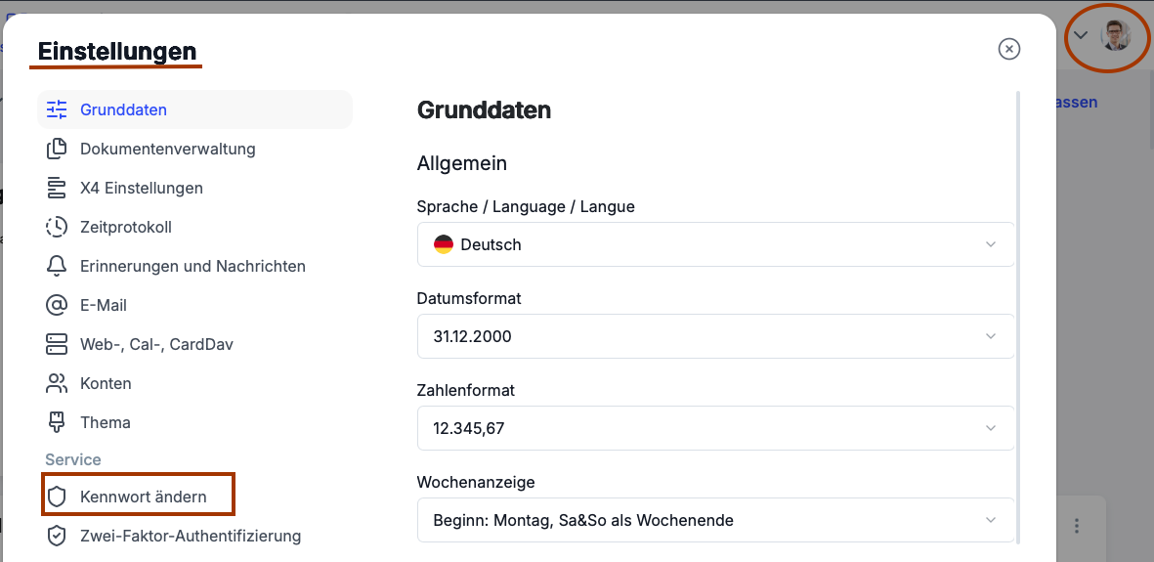The image size is (1154, 562).
Task: Open the Zahlenformat dropdown
Action: click(715, 428)
